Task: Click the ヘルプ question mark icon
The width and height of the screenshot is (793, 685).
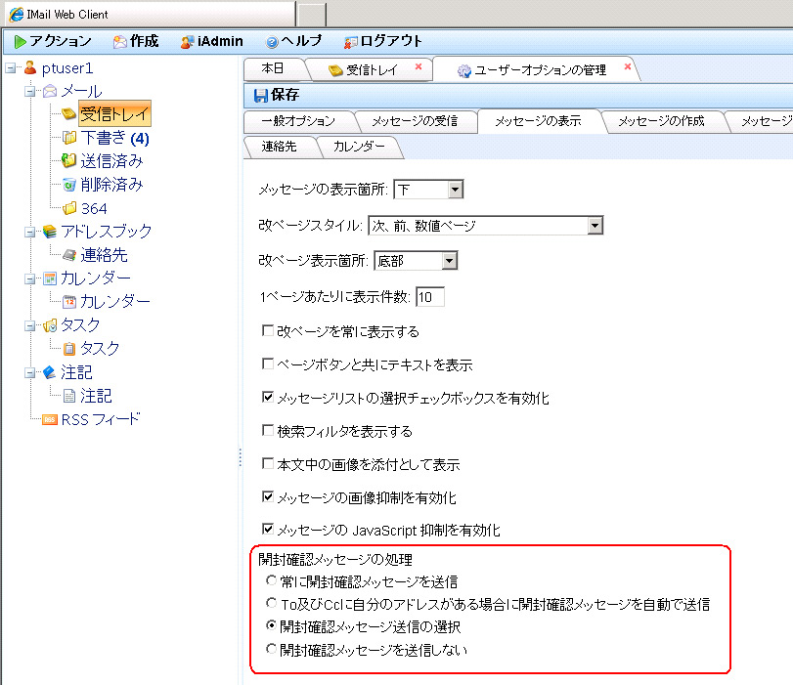Action: click(272, 42)
